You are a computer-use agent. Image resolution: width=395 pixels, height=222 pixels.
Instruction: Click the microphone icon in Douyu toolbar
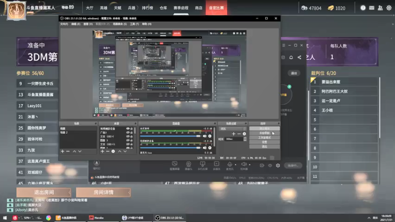(230, 164)
